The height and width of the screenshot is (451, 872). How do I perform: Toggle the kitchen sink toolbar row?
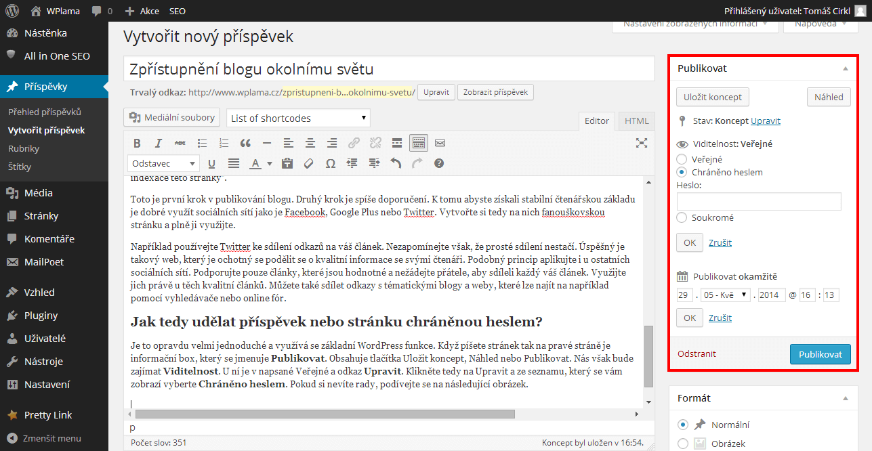419,143
